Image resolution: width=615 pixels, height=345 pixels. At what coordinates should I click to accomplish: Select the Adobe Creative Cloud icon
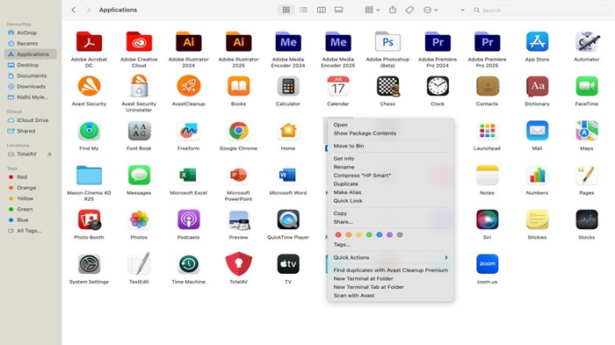(x=139, y=41)
